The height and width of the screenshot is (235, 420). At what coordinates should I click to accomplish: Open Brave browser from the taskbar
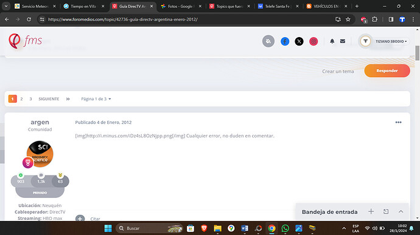click(204, 228)
